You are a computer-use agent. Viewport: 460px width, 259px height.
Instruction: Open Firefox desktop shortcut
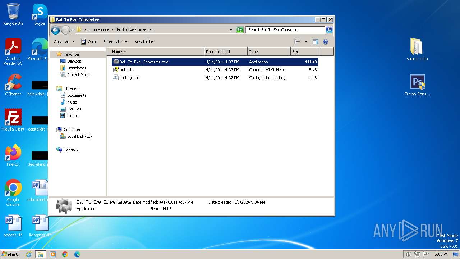tap(13, 155)
